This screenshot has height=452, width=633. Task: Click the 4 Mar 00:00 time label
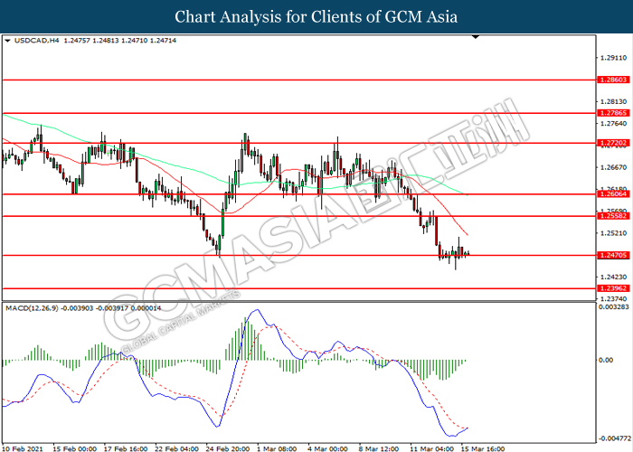(x=327, y=448)
